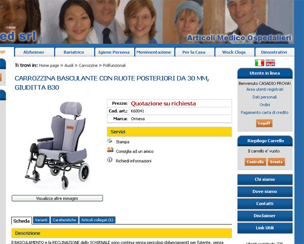Open the Alzheimer category menu
This screenshot has height=244, width=304.
[34, 52]
